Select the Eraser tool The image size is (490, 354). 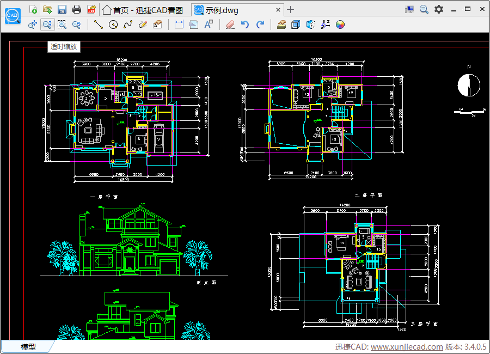pyautogui.click(x=230, y=25)
